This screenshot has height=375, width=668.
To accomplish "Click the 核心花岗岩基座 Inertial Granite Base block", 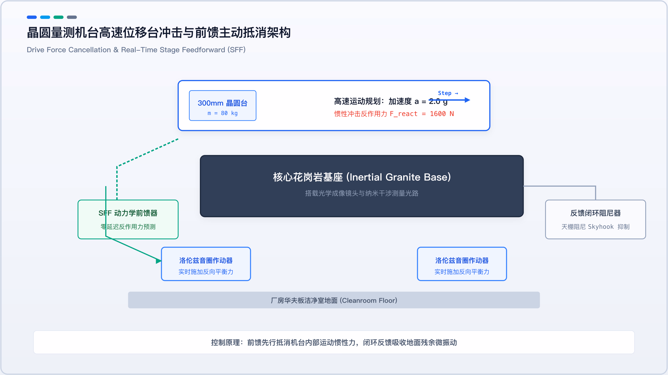I will click(362, 186).
